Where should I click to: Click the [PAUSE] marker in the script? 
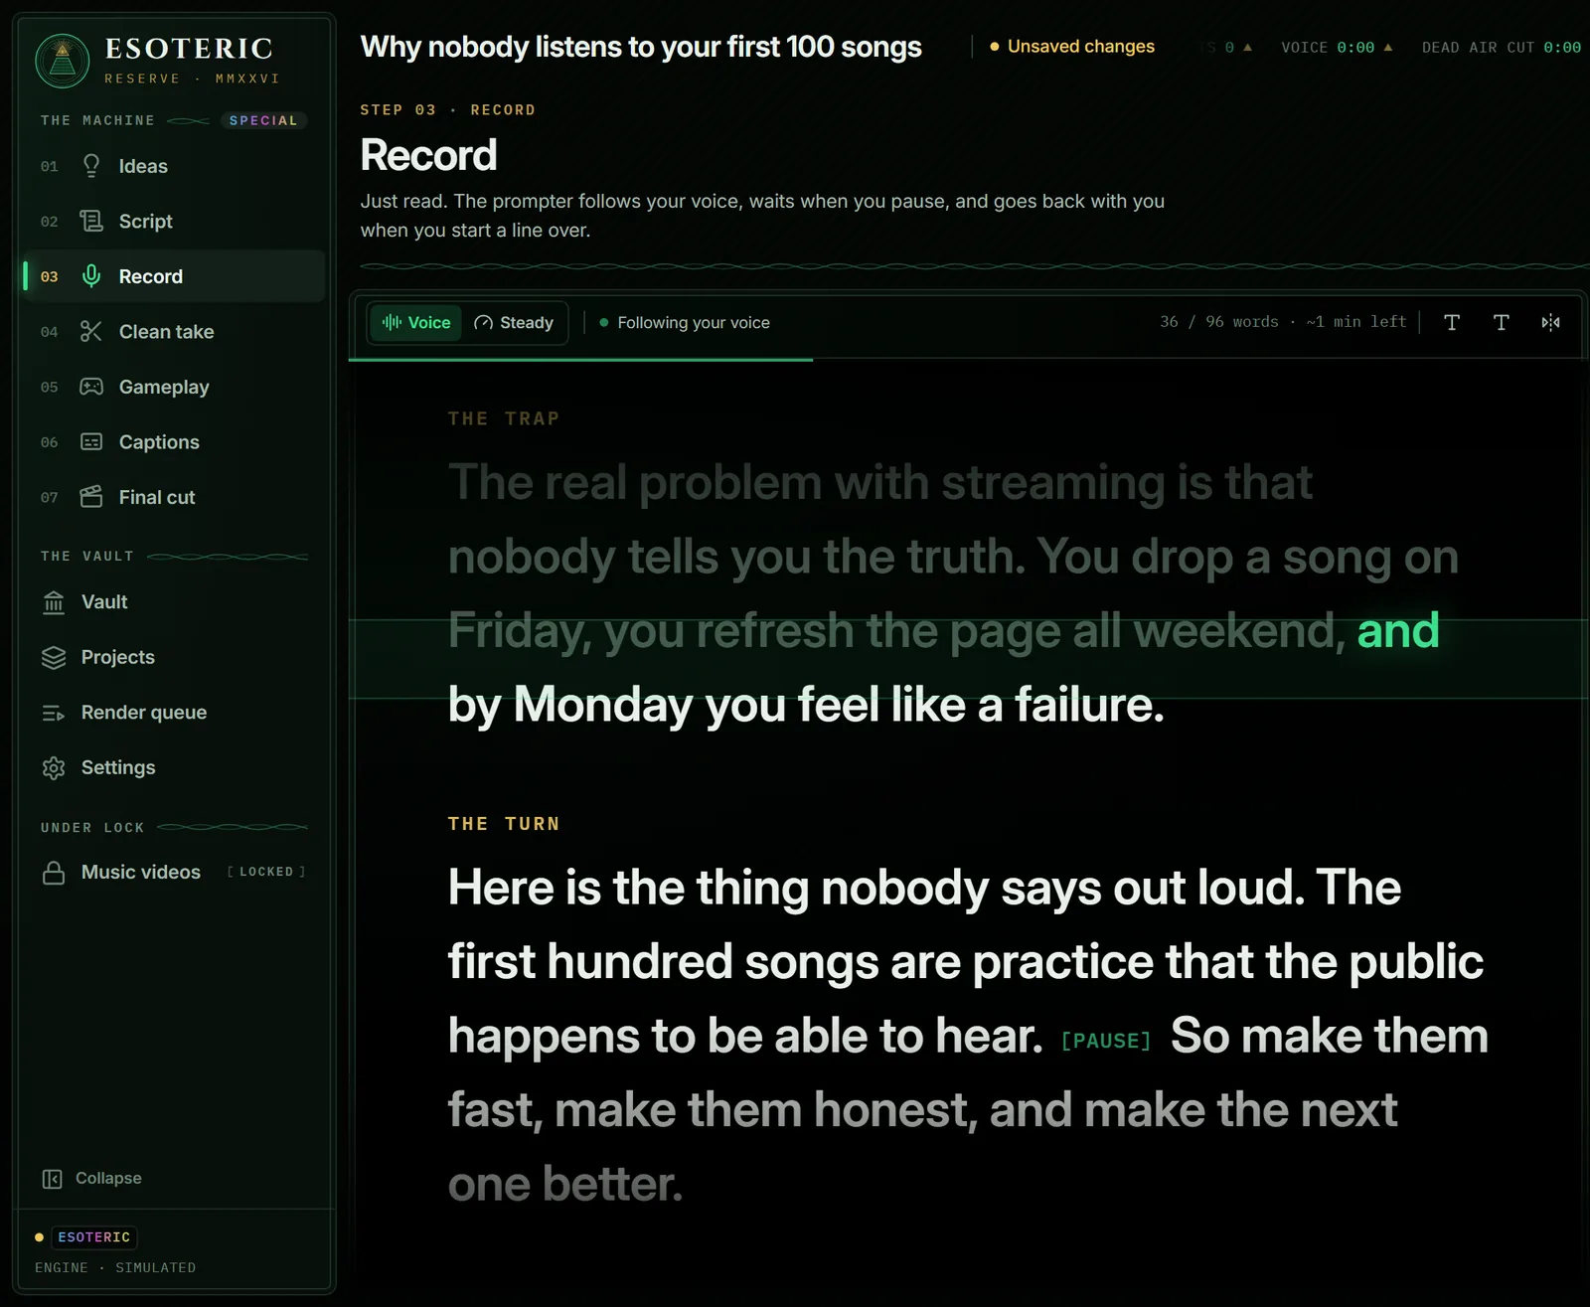click(1106, 1041)
